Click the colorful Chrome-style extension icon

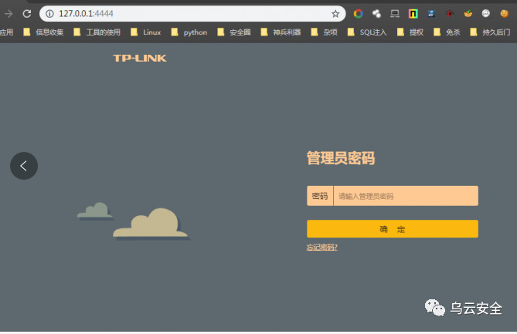point(358,13)
